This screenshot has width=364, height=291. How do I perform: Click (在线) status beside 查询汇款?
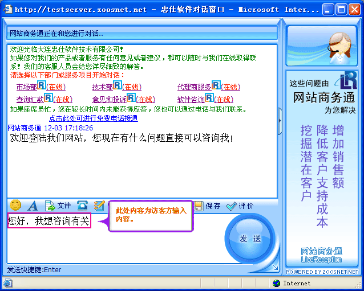click(63, 100)
